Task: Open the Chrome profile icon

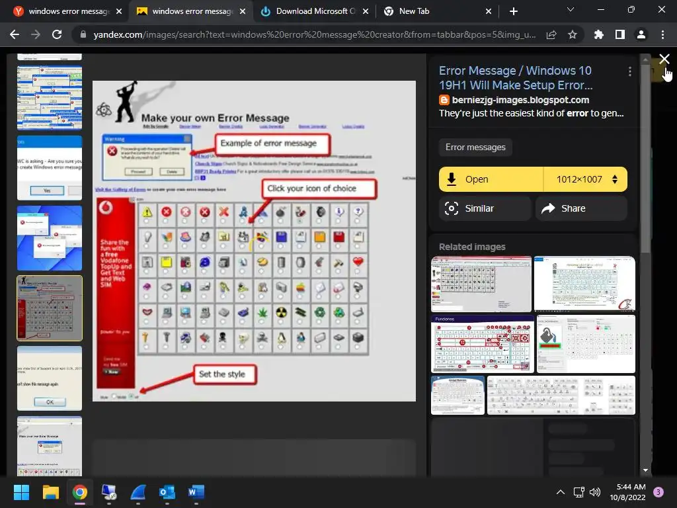Action: tap(641, 34)
